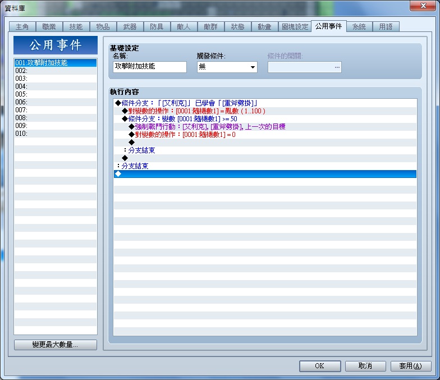
Task: Select the outer 分支結束 line
Action: [x=265, y=166]
